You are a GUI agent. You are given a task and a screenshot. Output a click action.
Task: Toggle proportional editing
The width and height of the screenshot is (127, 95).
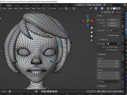[x=74, y=8]
